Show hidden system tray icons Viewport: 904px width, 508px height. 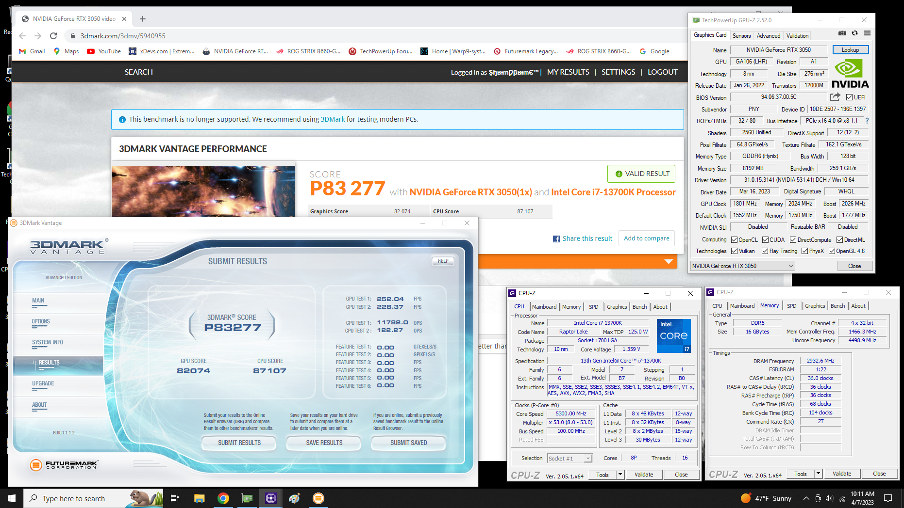click(x=806, y=498)
